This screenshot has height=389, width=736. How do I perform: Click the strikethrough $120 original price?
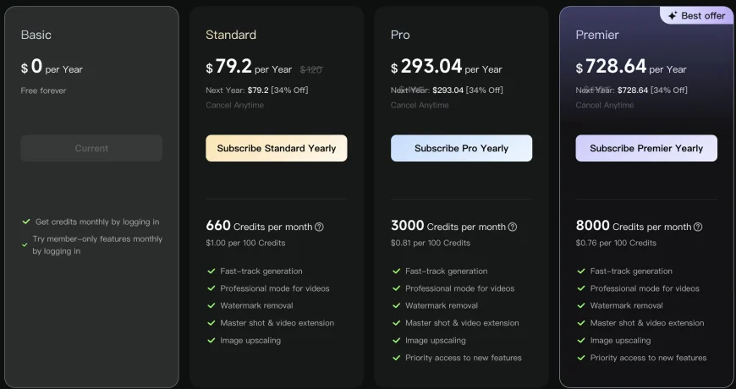point(310,70)
